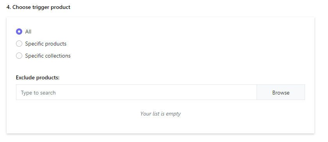328x142 pixels.
Task: Click the Specific collections label text
Action: (48, 56)
